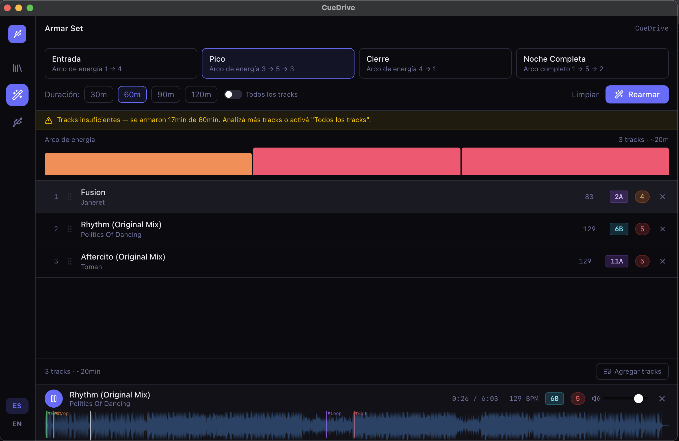Pause playback of Rhythm (Original Mix)
Viewport: 679px width, 441px height.
tap(53, 399)
